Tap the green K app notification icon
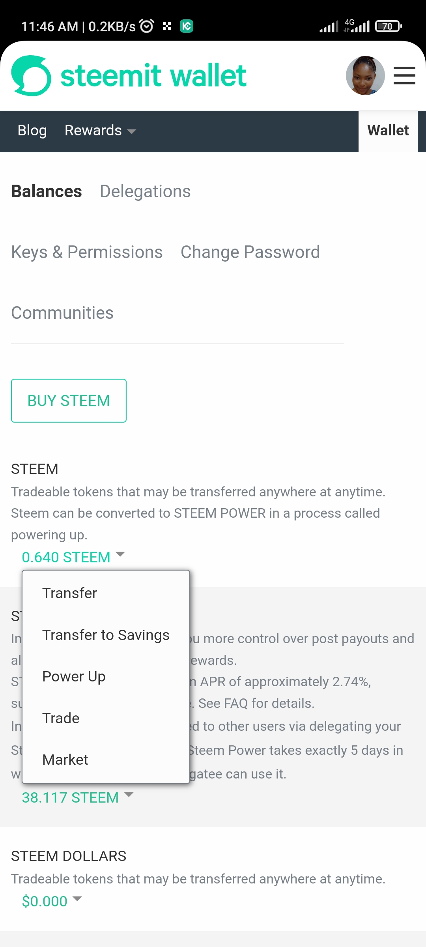Image resolution: width=426 pixels, height=947 pixels. pyautogui.click(x=187, y=26)
